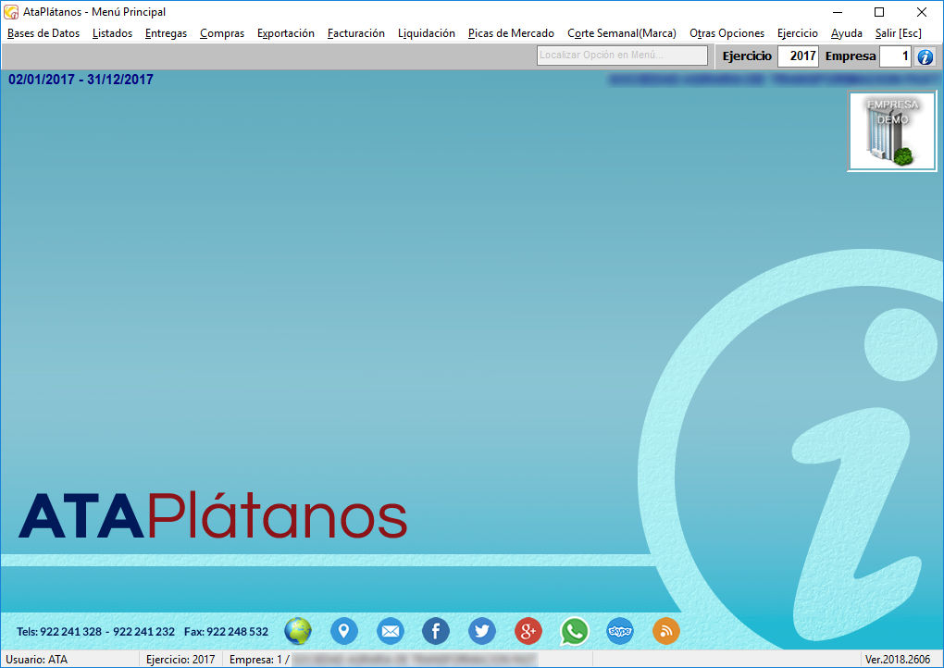Click the WhatsApp icon
Viewport: 944px width, 668px height.
pyautogui.click(x=575, y=631)
